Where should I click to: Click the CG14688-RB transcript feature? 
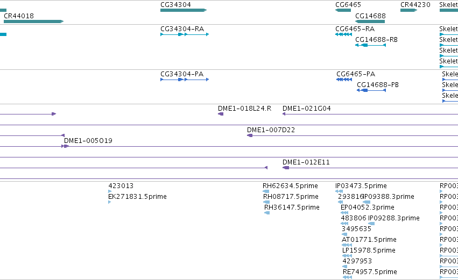(370, 45)
